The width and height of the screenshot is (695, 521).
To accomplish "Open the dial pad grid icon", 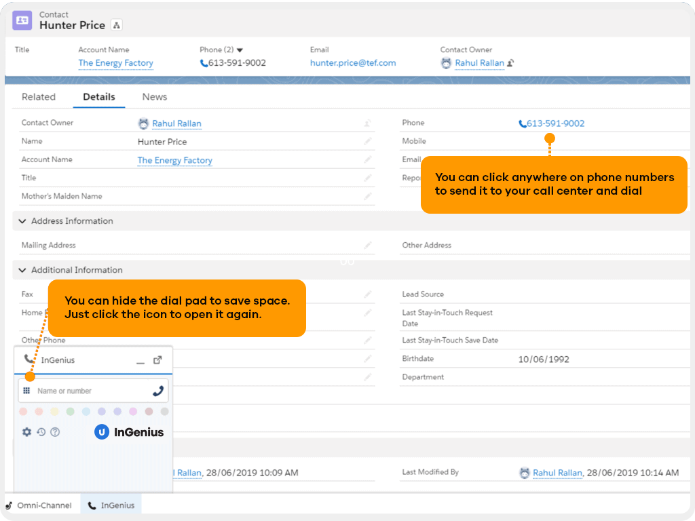I will tap(26, 391).
